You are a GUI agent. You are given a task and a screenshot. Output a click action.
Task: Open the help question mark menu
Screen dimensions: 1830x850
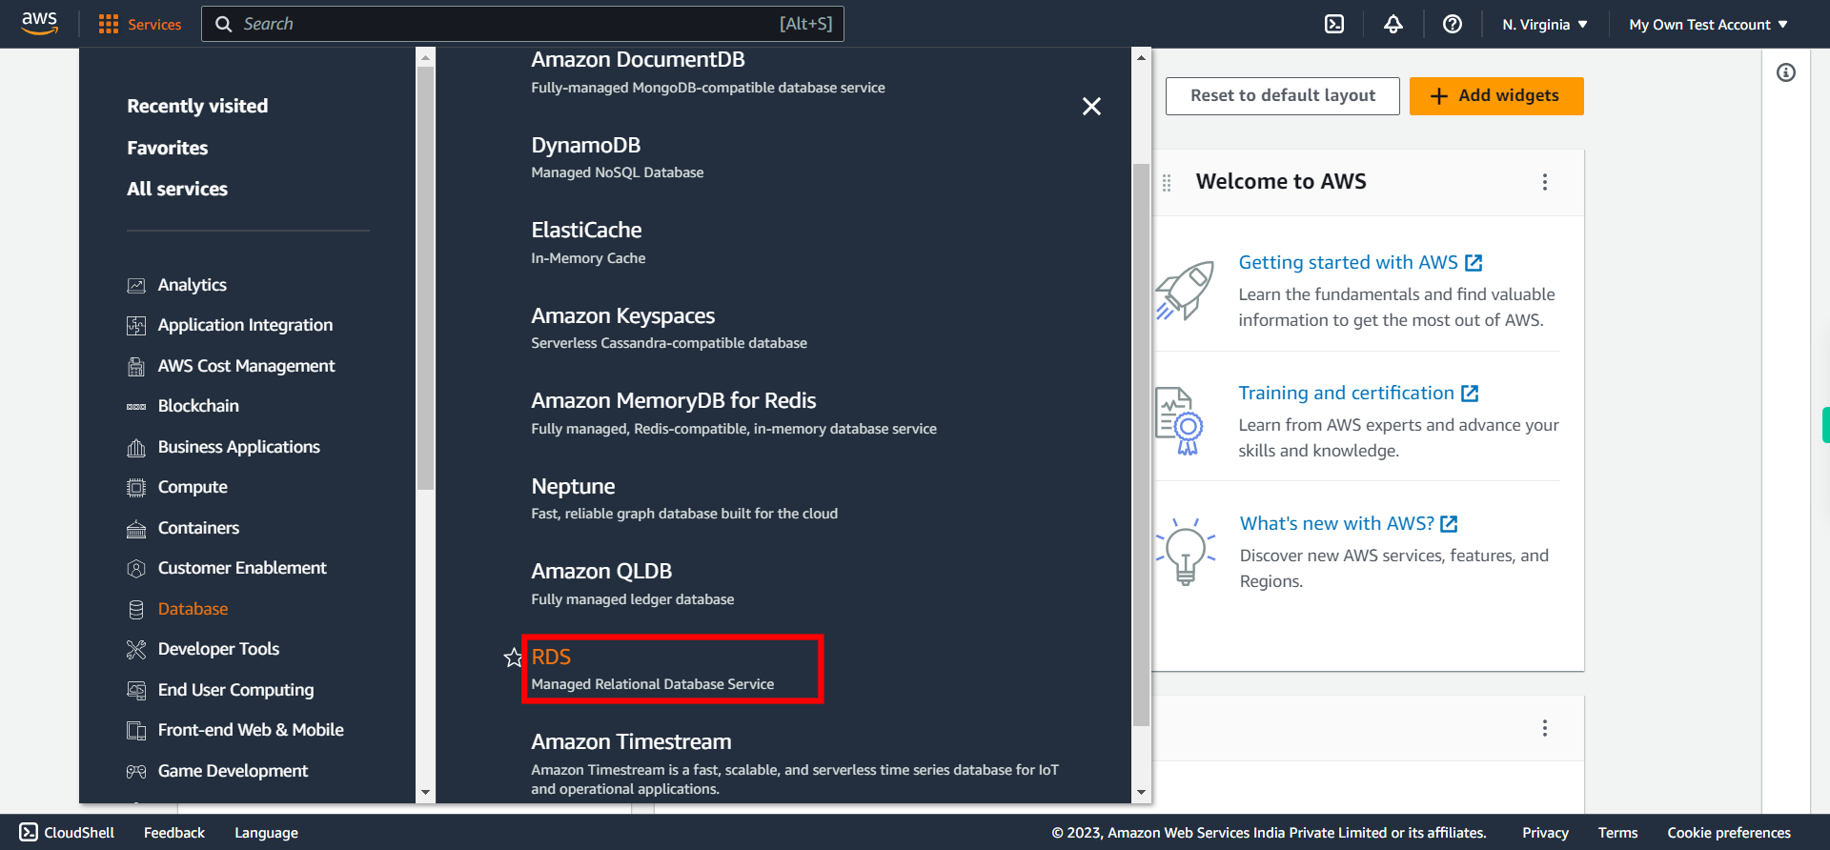click(1453, 24)
